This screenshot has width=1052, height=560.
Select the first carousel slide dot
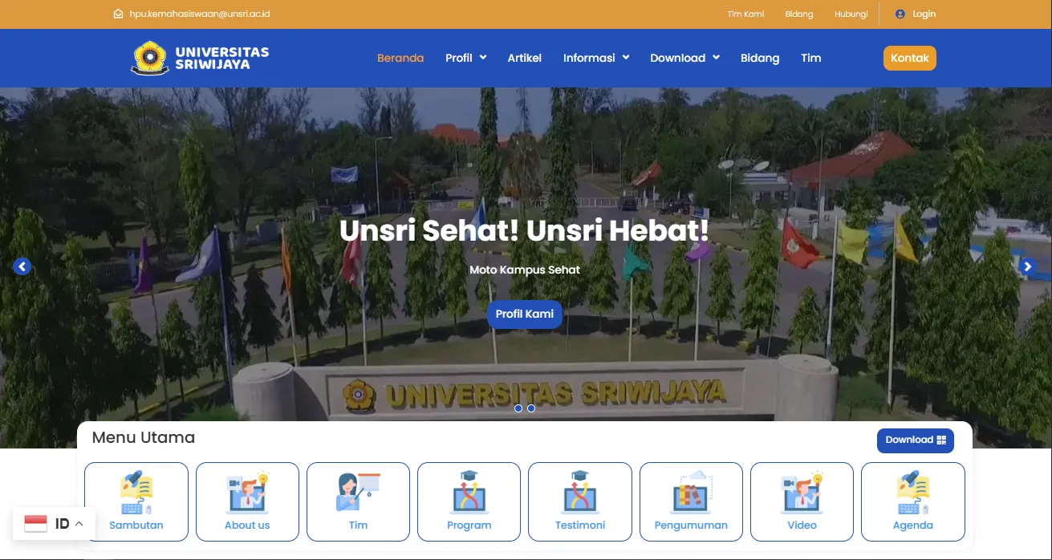pyautogui.click(x=518, y=408)
